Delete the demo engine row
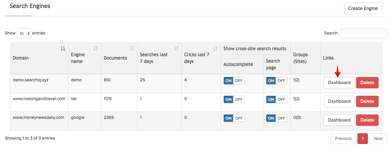The width and height of the screenshot is (391, 153). 367,83
